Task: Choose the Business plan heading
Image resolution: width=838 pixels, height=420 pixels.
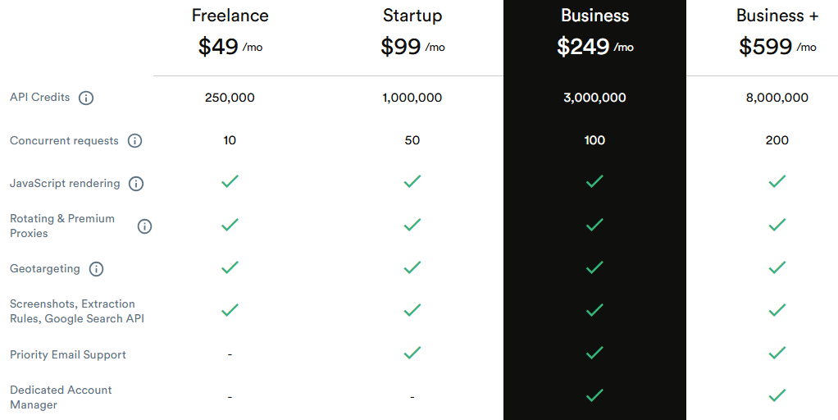Action: (x=594, y=16)
